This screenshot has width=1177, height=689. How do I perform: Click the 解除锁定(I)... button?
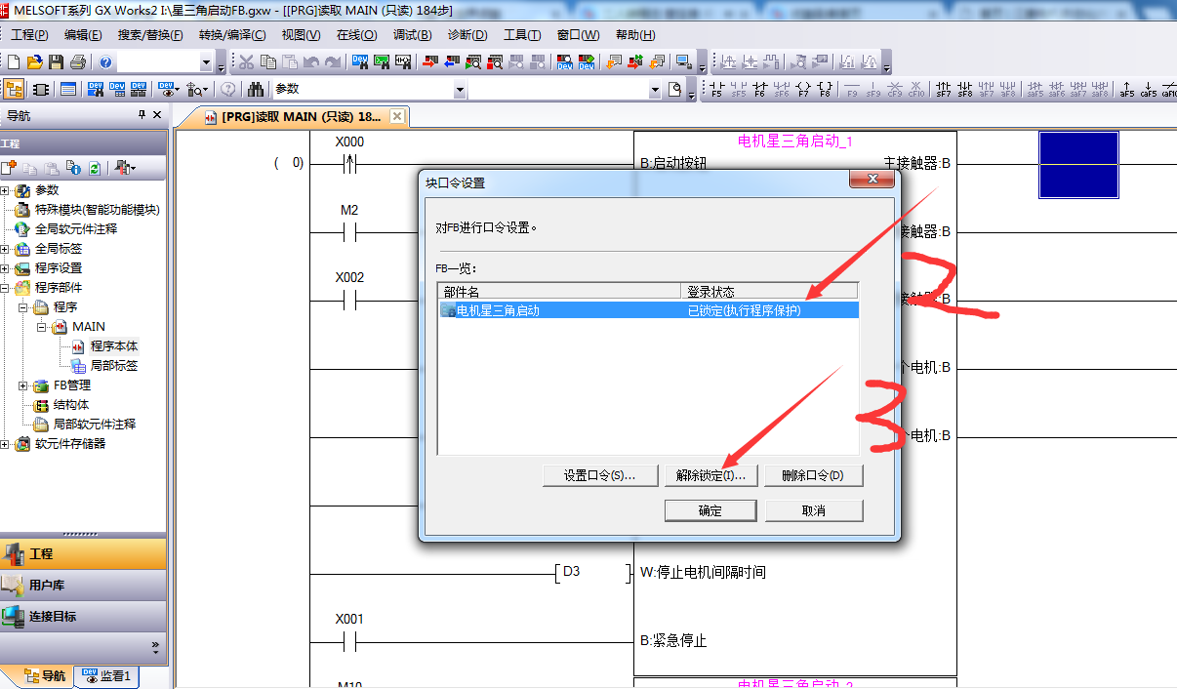coord(710,475)
